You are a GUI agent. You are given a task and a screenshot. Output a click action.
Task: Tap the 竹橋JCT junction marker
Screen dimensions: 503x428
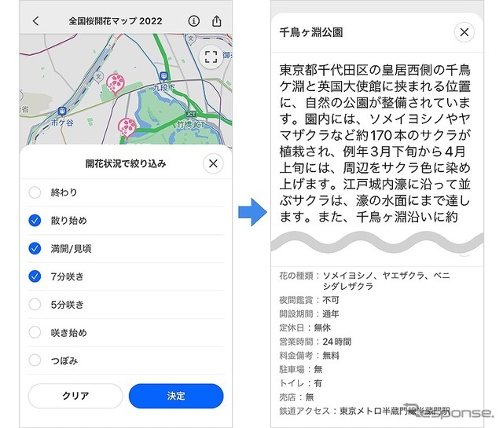(x=191, y=114)
